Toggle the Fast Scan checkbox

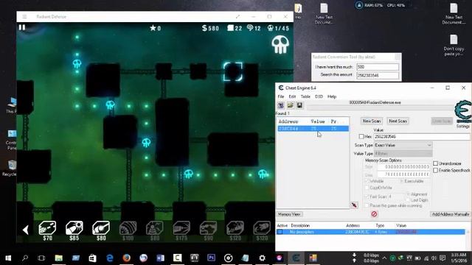coord(367,197)
